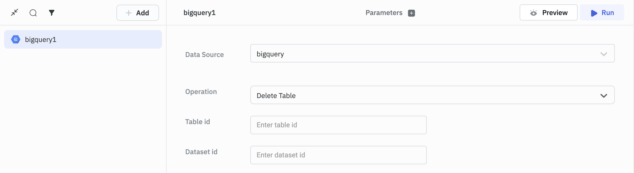The width and height of the screenshot is (634, 173).
Task: Run the query using the Run label
Action: (608, 13)
